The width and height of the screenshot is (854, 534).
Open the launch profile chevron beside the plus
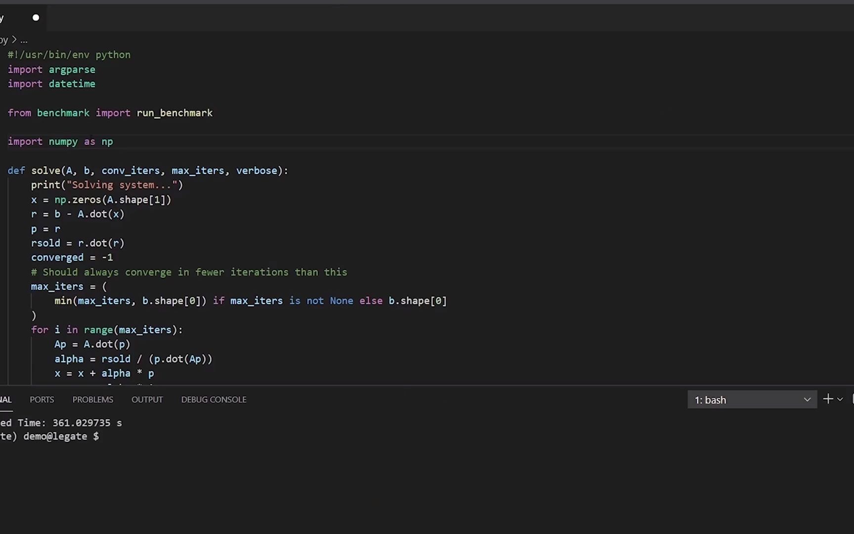click(840, 399)
